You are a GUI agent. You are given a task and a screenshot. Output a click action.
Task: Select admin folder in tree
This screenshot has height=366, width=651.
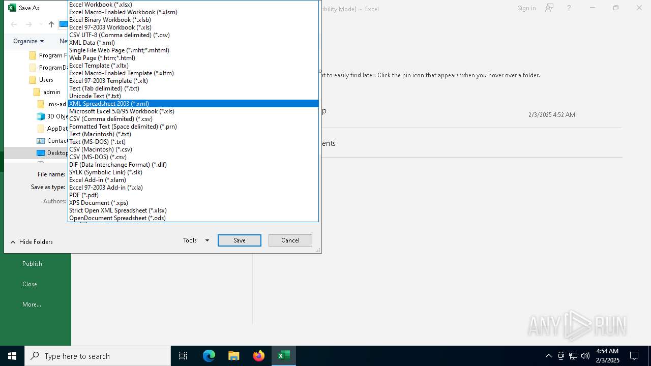tap(47, 92)
